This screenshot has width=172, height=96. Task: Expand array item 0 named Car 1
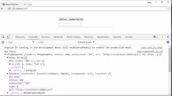(10, 61)
